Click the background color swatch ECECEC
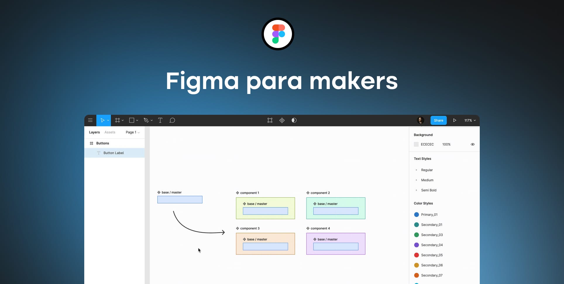 (x=416, y=144)
